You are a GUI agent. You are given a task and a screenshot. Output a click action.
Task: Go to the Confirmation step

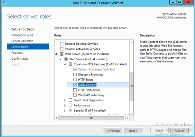coord(20,59)
